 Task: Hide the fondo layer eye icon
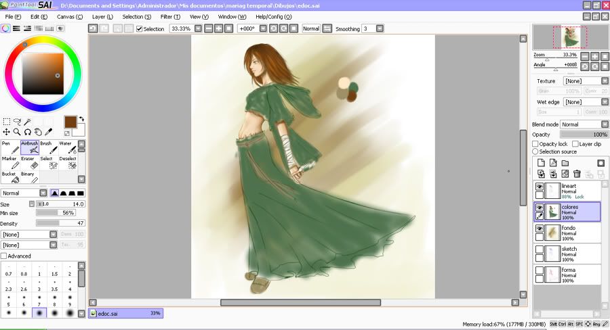point(540,229)
